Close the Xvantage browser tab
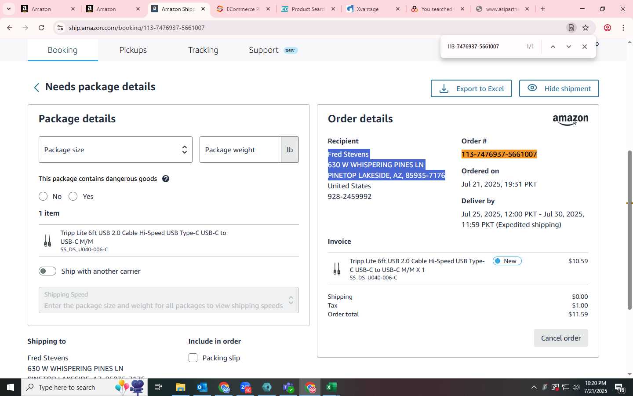Image resolution: width=633 pixels, height=396 pixels. coord(398,9)
